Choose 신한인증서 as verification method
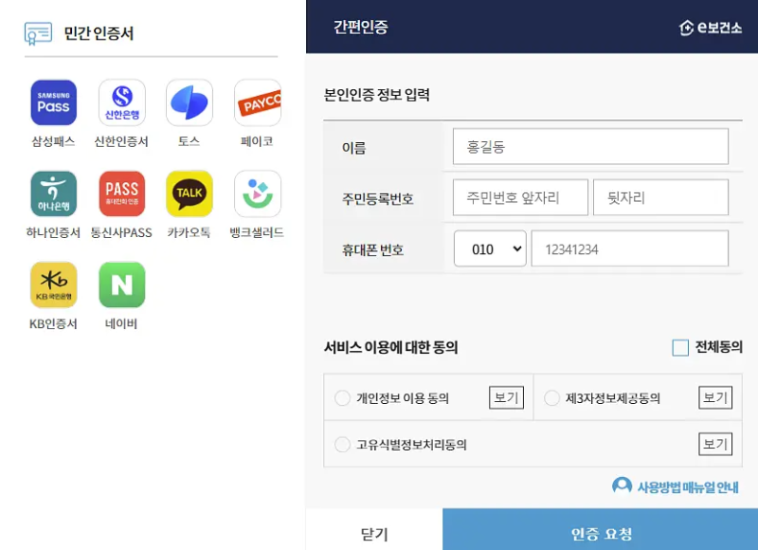This screenshot has height=550, width=758. tap(121, 101)
